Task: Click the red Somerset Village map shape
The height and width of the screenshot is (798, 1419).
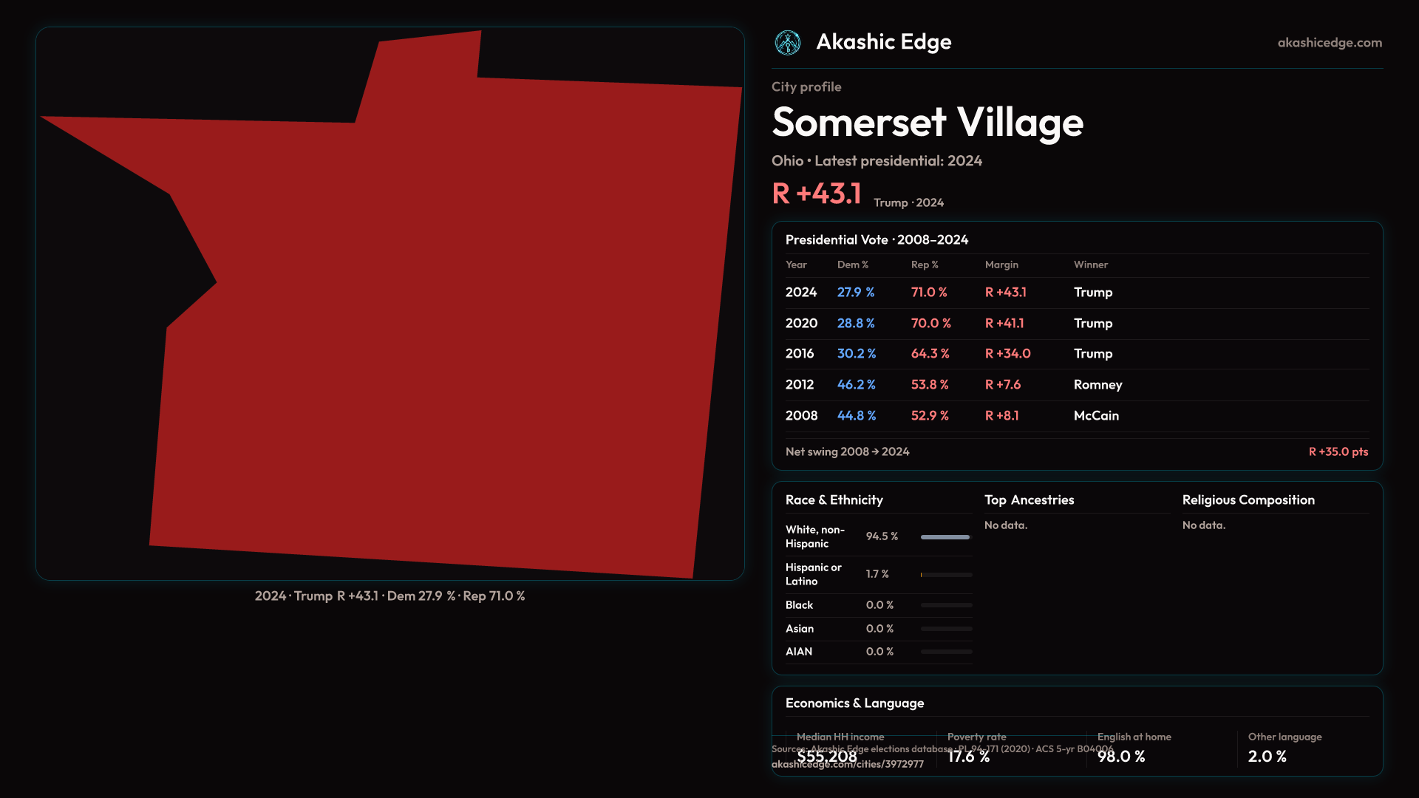Action: (x=443, y=332)
